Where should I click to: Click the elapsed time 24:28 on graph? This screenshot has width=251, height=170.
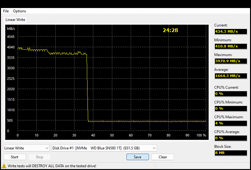170,30
